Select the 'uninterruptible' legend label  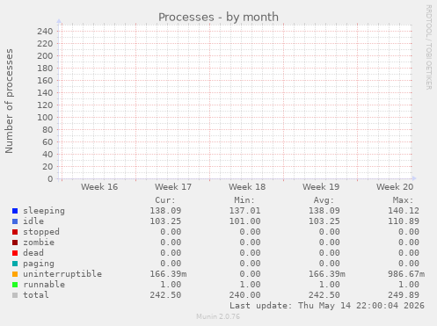[62, 274]
